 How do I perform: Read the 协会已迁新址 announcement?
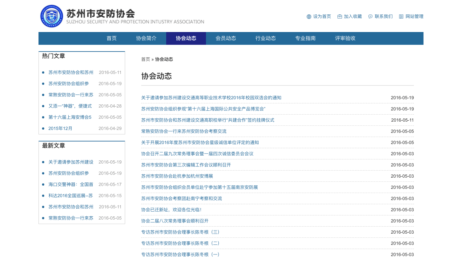[171, 210]
